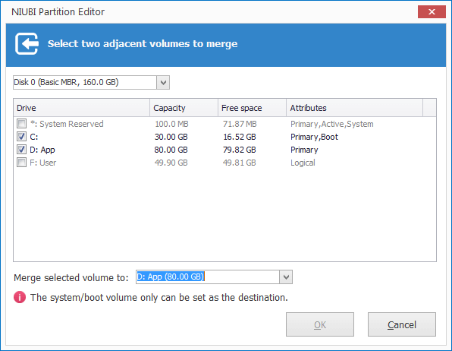Open the Merge selected volume to dropdown arrow
452x351 pixels.
(286, 277)
